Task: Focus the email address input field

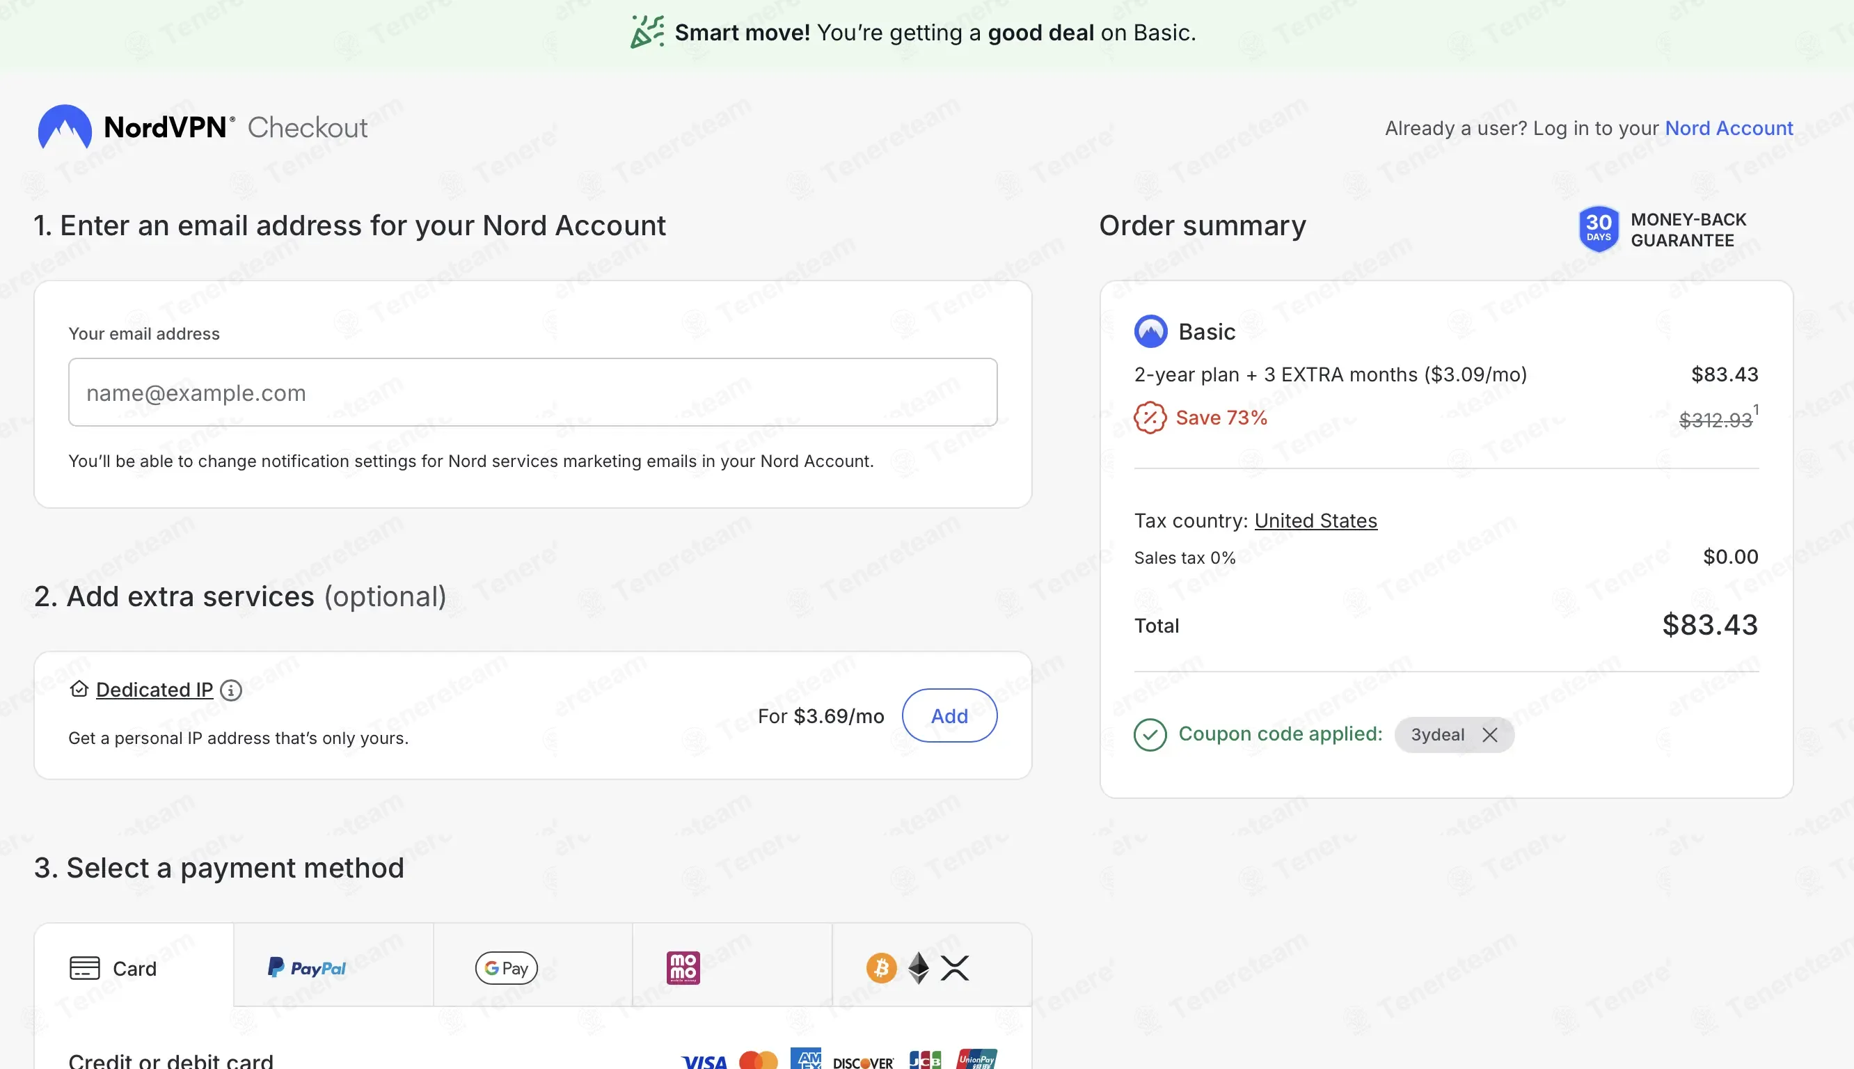Action: click(533, 392)
